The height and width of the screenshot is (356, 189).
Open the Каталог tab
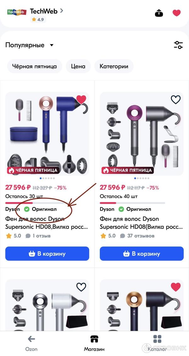coord(157,343)
